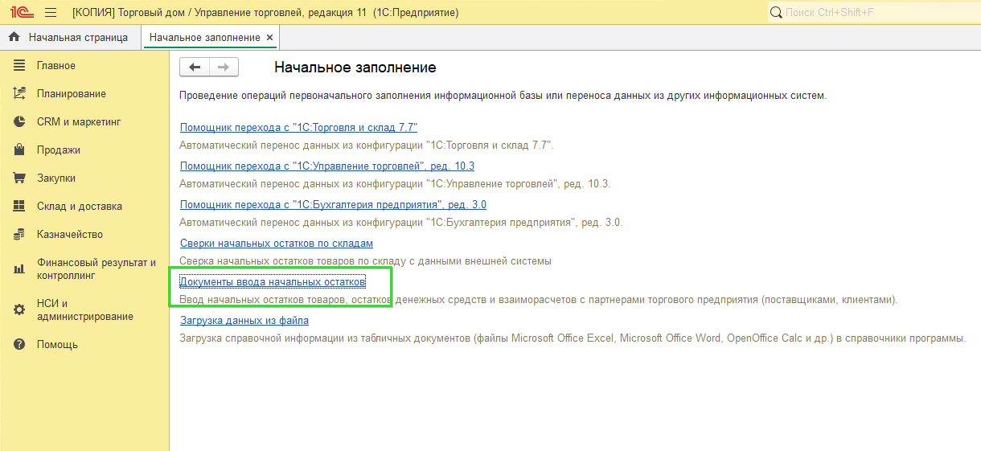Close the Начальное заполнение tab
Image resolution: width=981 pixels, height=451 pixels.
269,38
